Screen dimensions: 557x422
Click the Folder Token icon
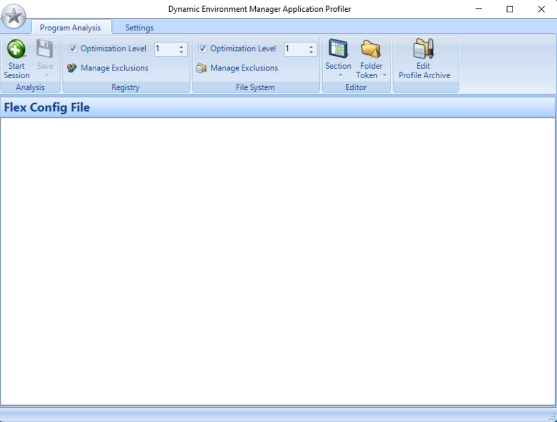point(371,50)
